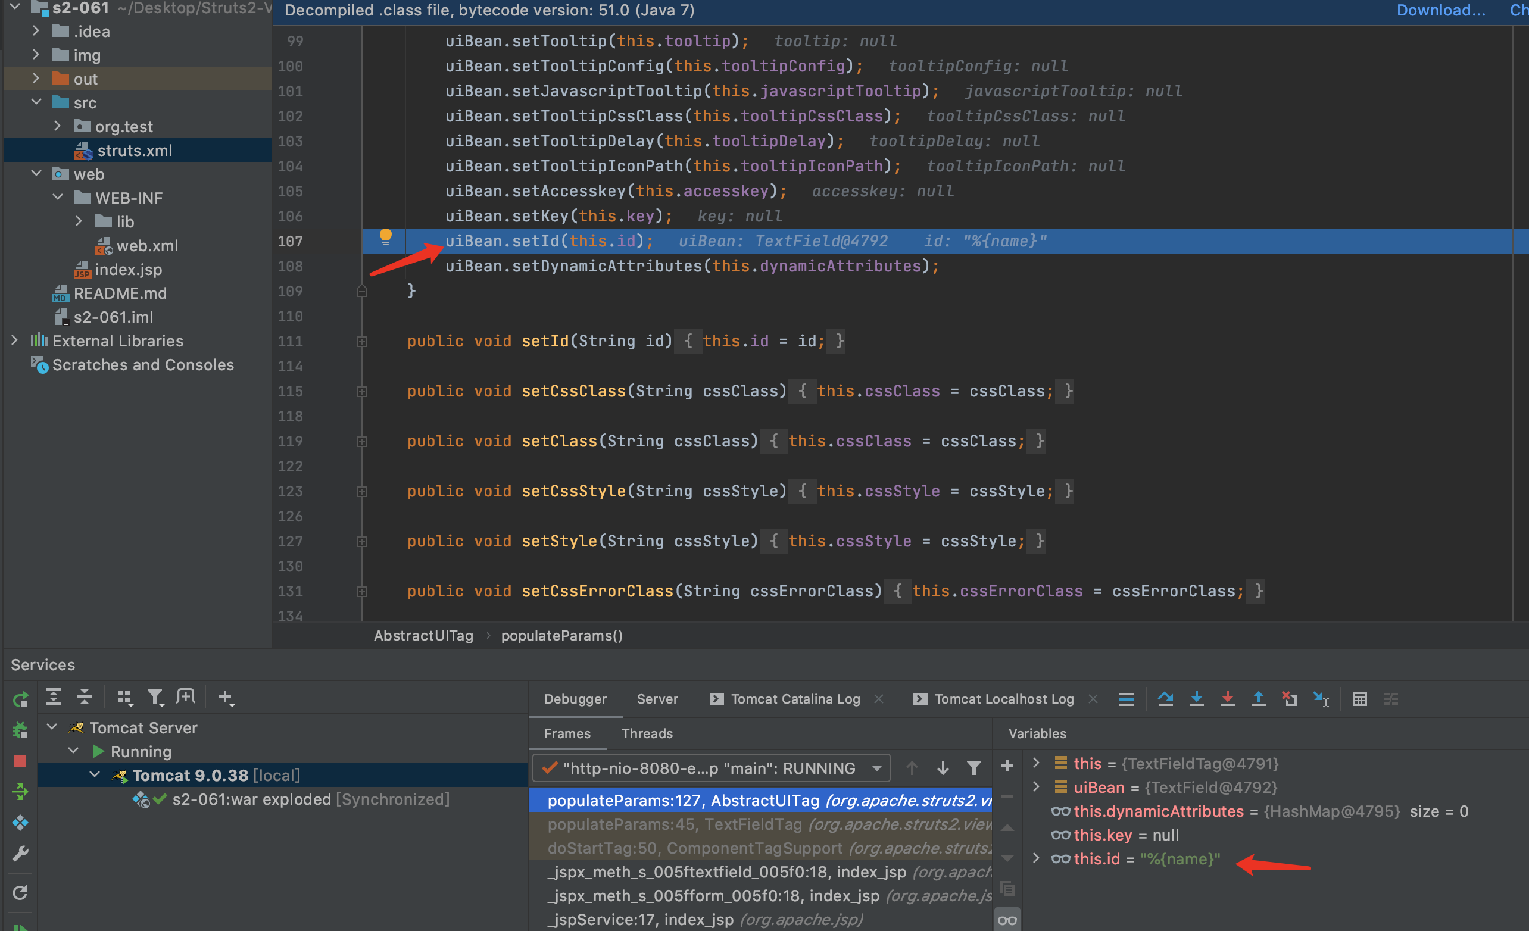
Task: Click the Update application green arrows icon
Action: pos(20,792)
